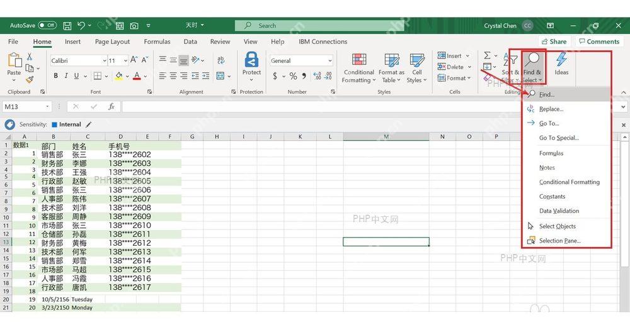
Task: Click the Comments button
Action: 599,41
